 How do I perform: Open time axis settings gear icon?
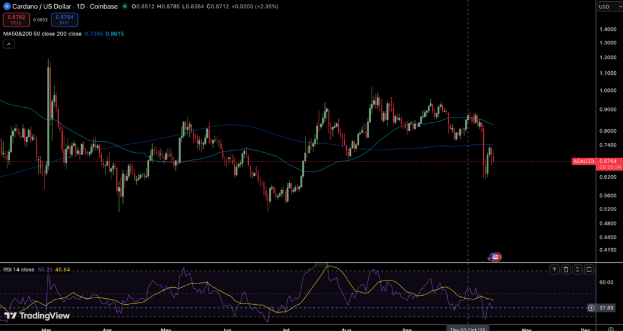(611, 329)
